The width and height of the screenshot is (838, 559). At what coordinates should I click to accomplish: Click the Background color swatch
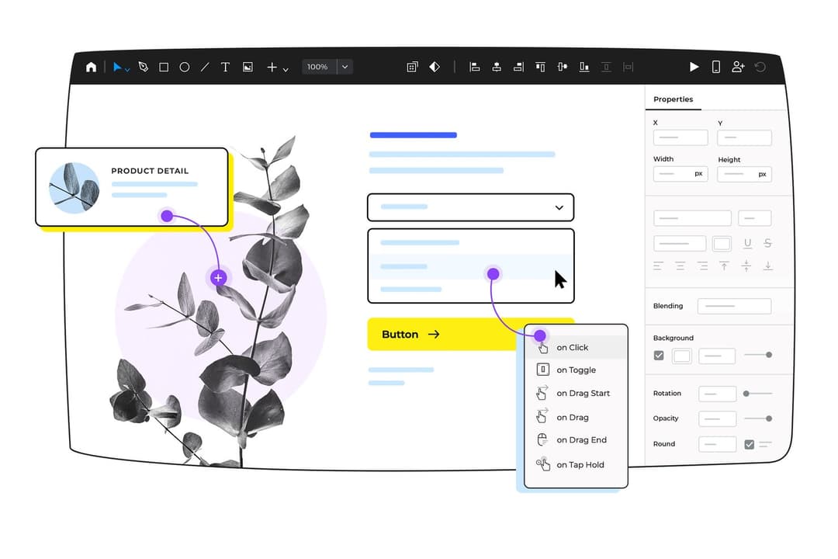point(682,356)
